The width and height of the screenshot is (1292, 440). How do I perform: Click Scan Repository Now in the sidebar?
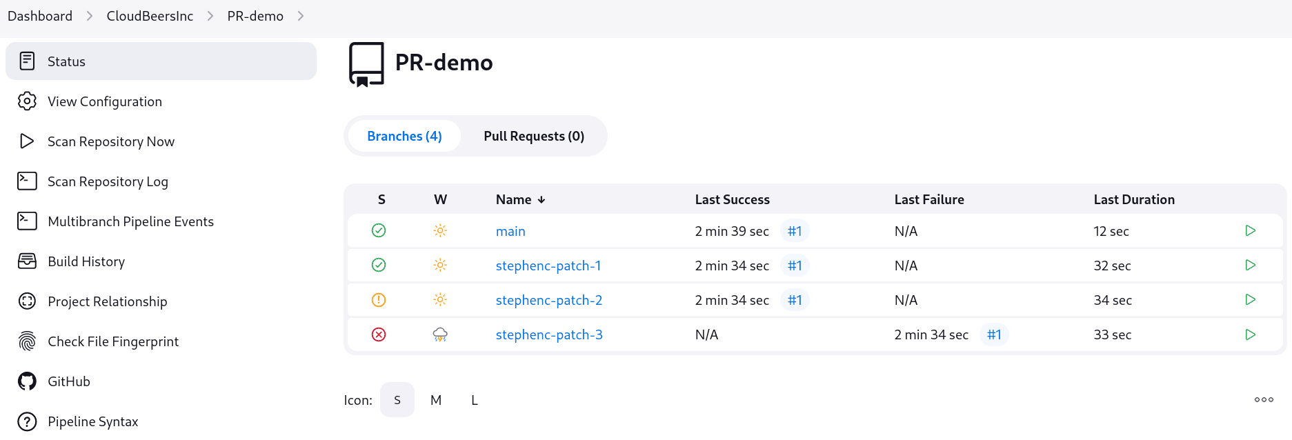(x=111, y=141)
